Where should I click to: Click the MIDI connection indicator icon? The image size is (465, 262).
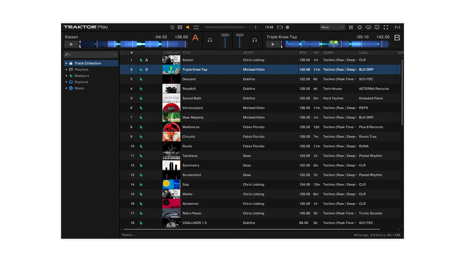(x=172, y=27)
